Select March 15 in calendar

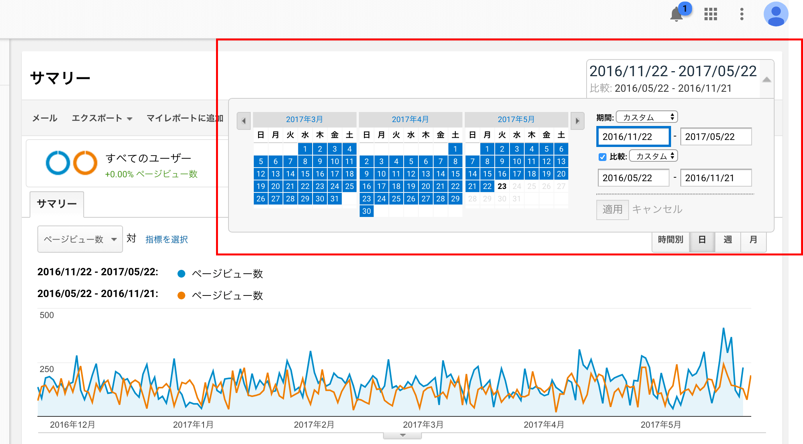coord(305,174)
